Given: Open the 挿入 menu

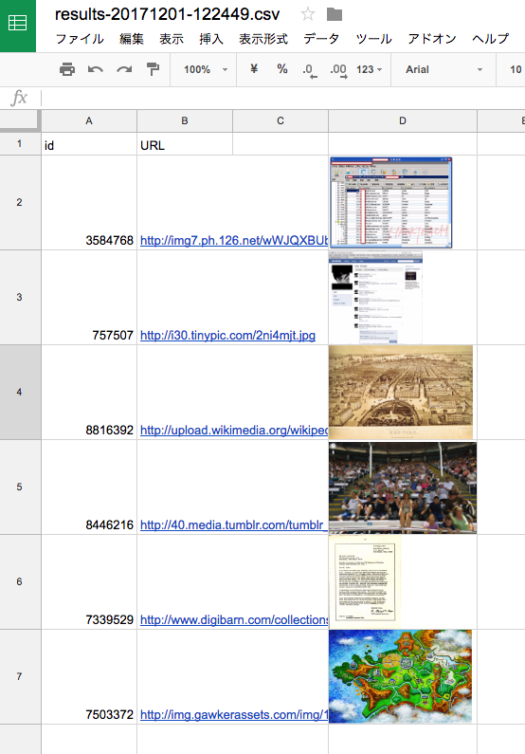Looking at the screenshot, I should [211, 39].
